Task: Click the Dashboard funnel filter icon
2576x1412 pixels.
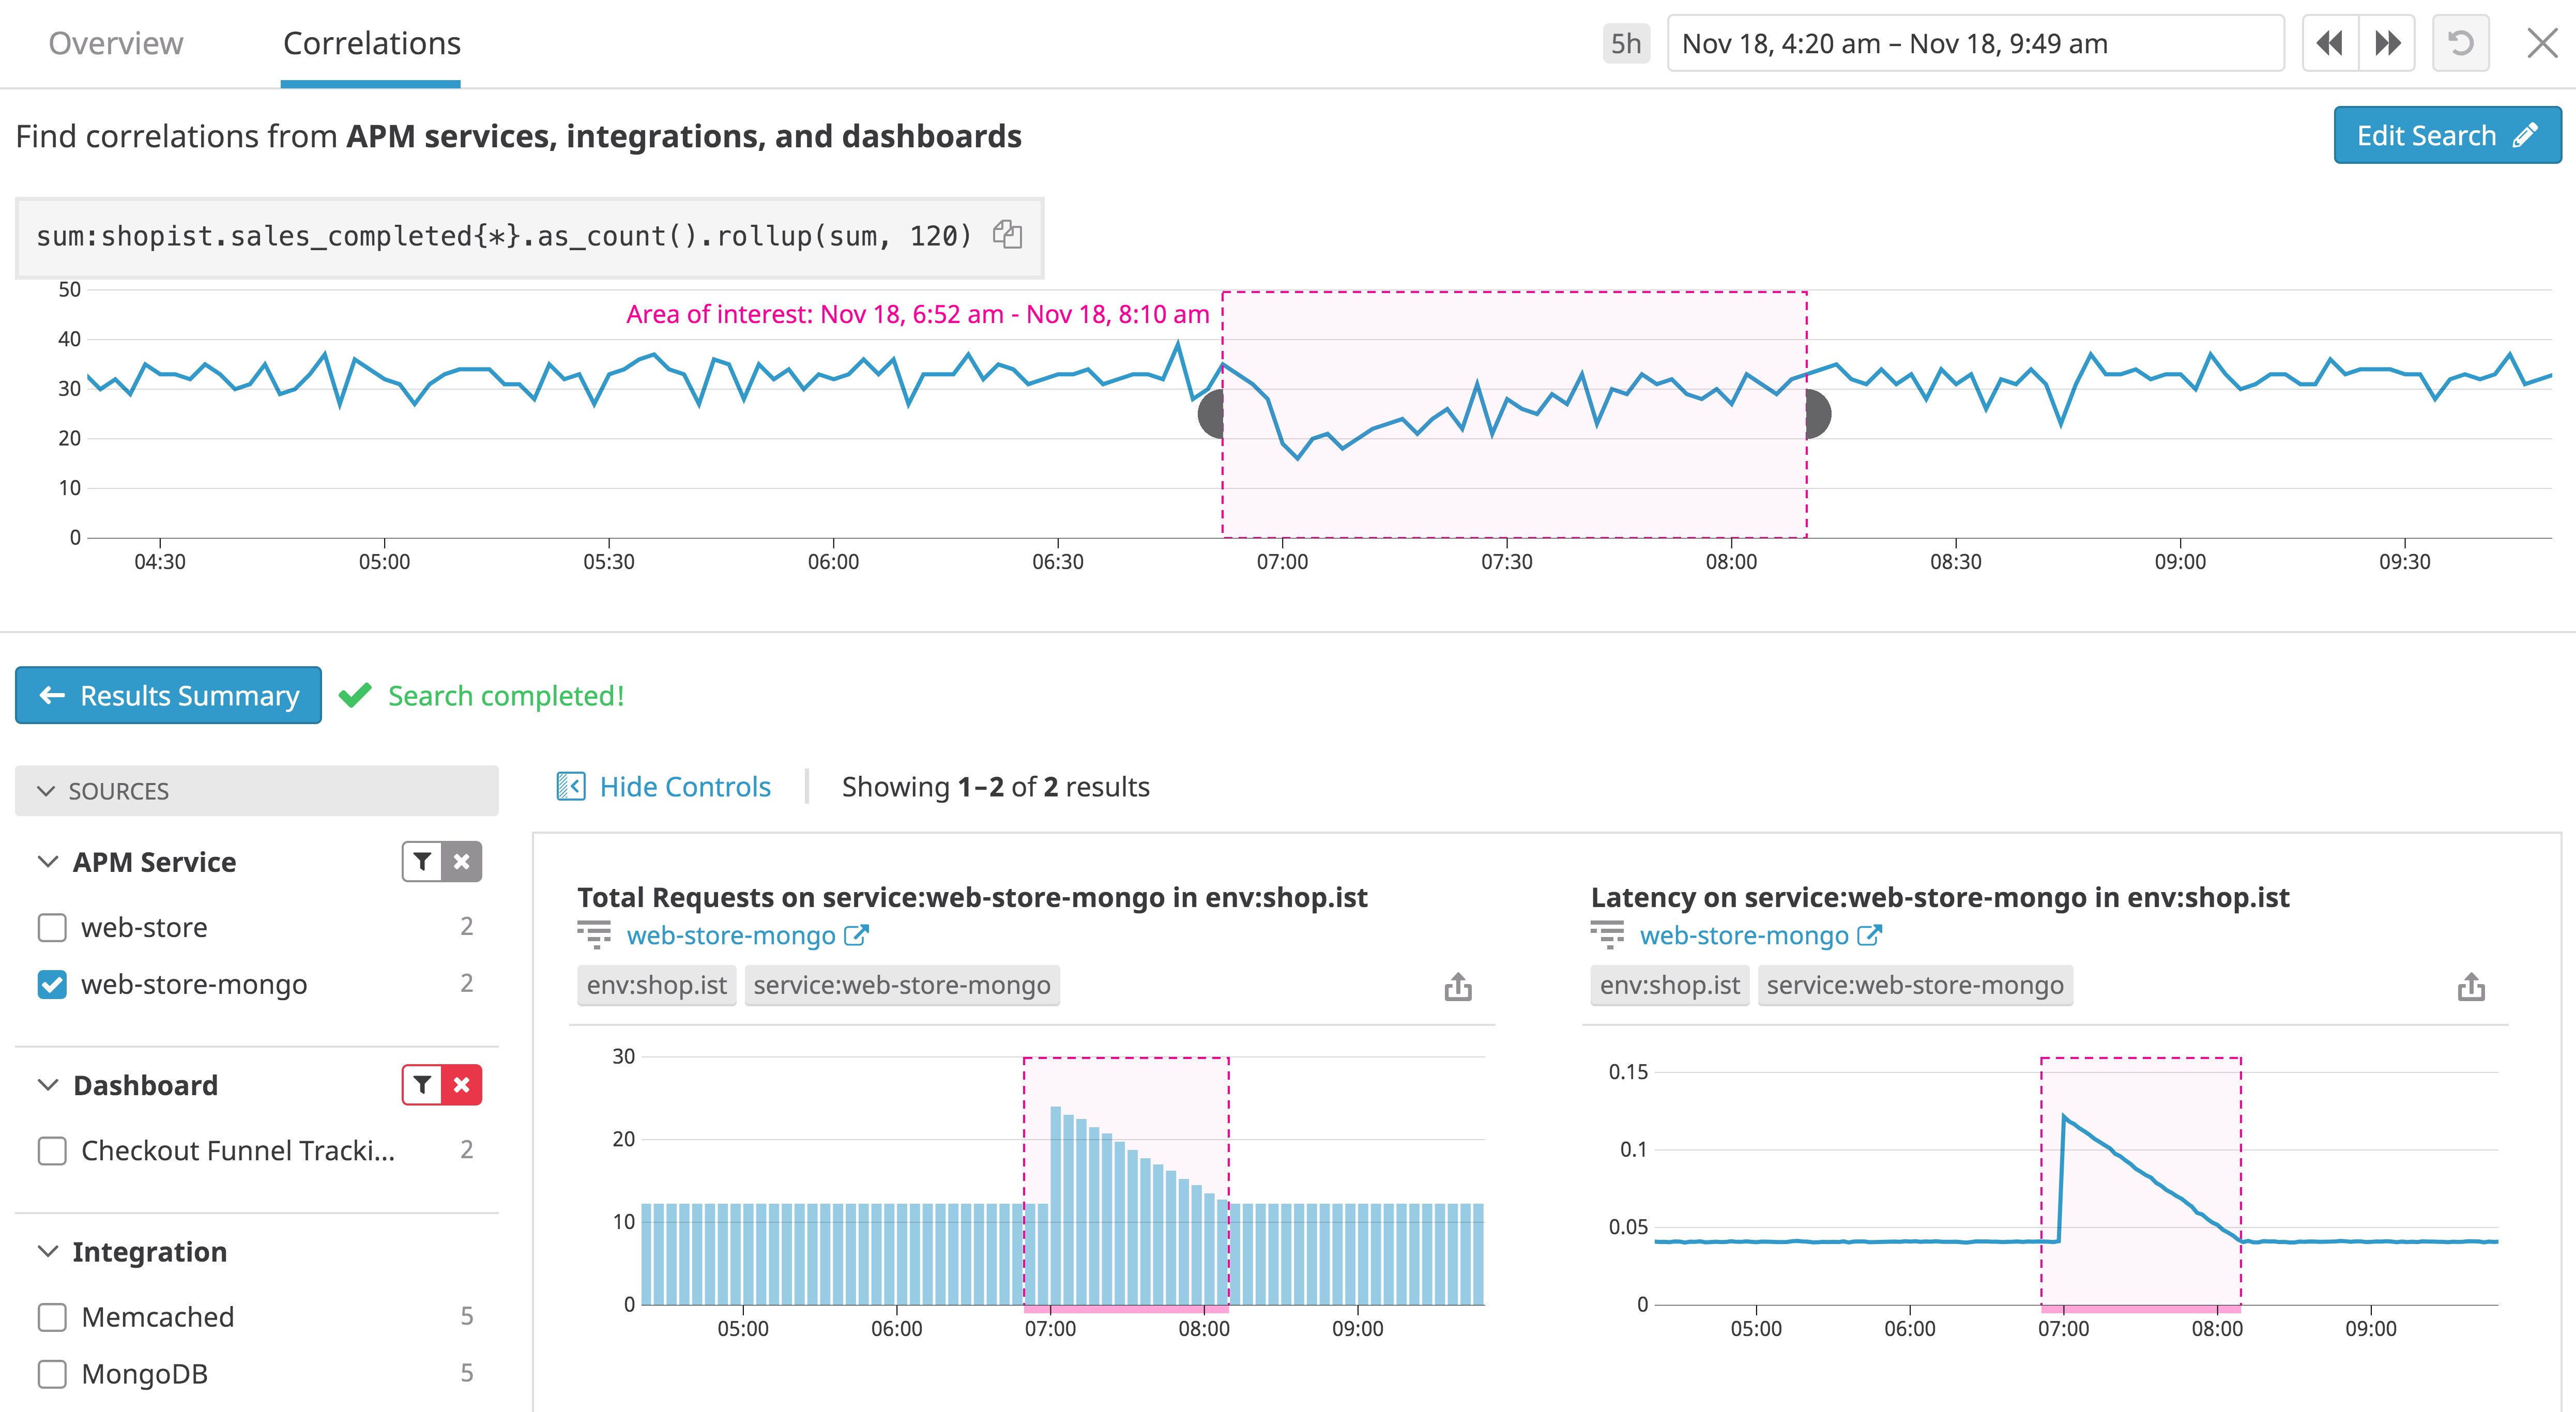Action: (x=423, y=1085)
